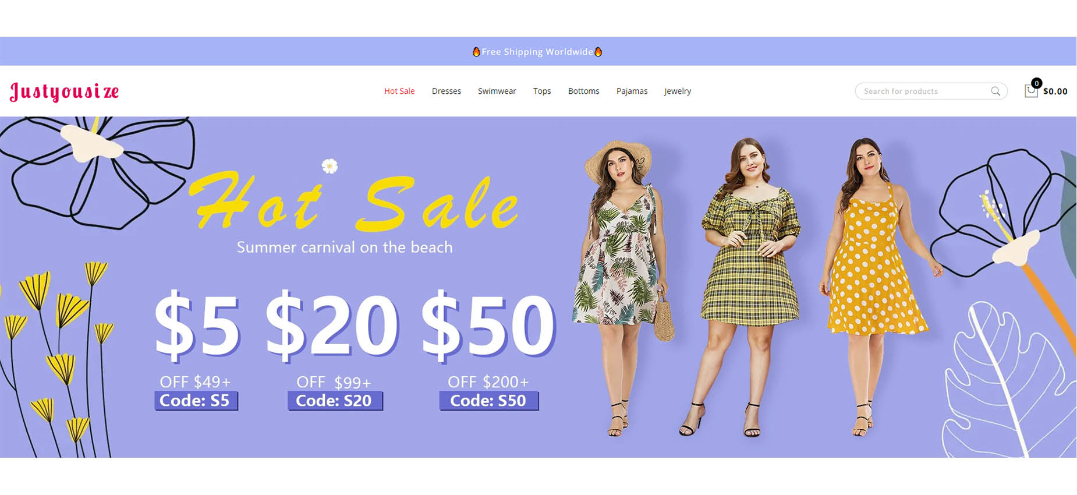Select Tops in the navigation

pos(542,91)
